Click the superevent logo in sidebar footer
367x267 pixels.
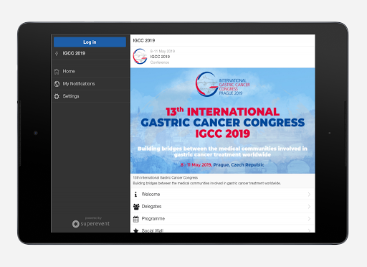pos(91,224)
